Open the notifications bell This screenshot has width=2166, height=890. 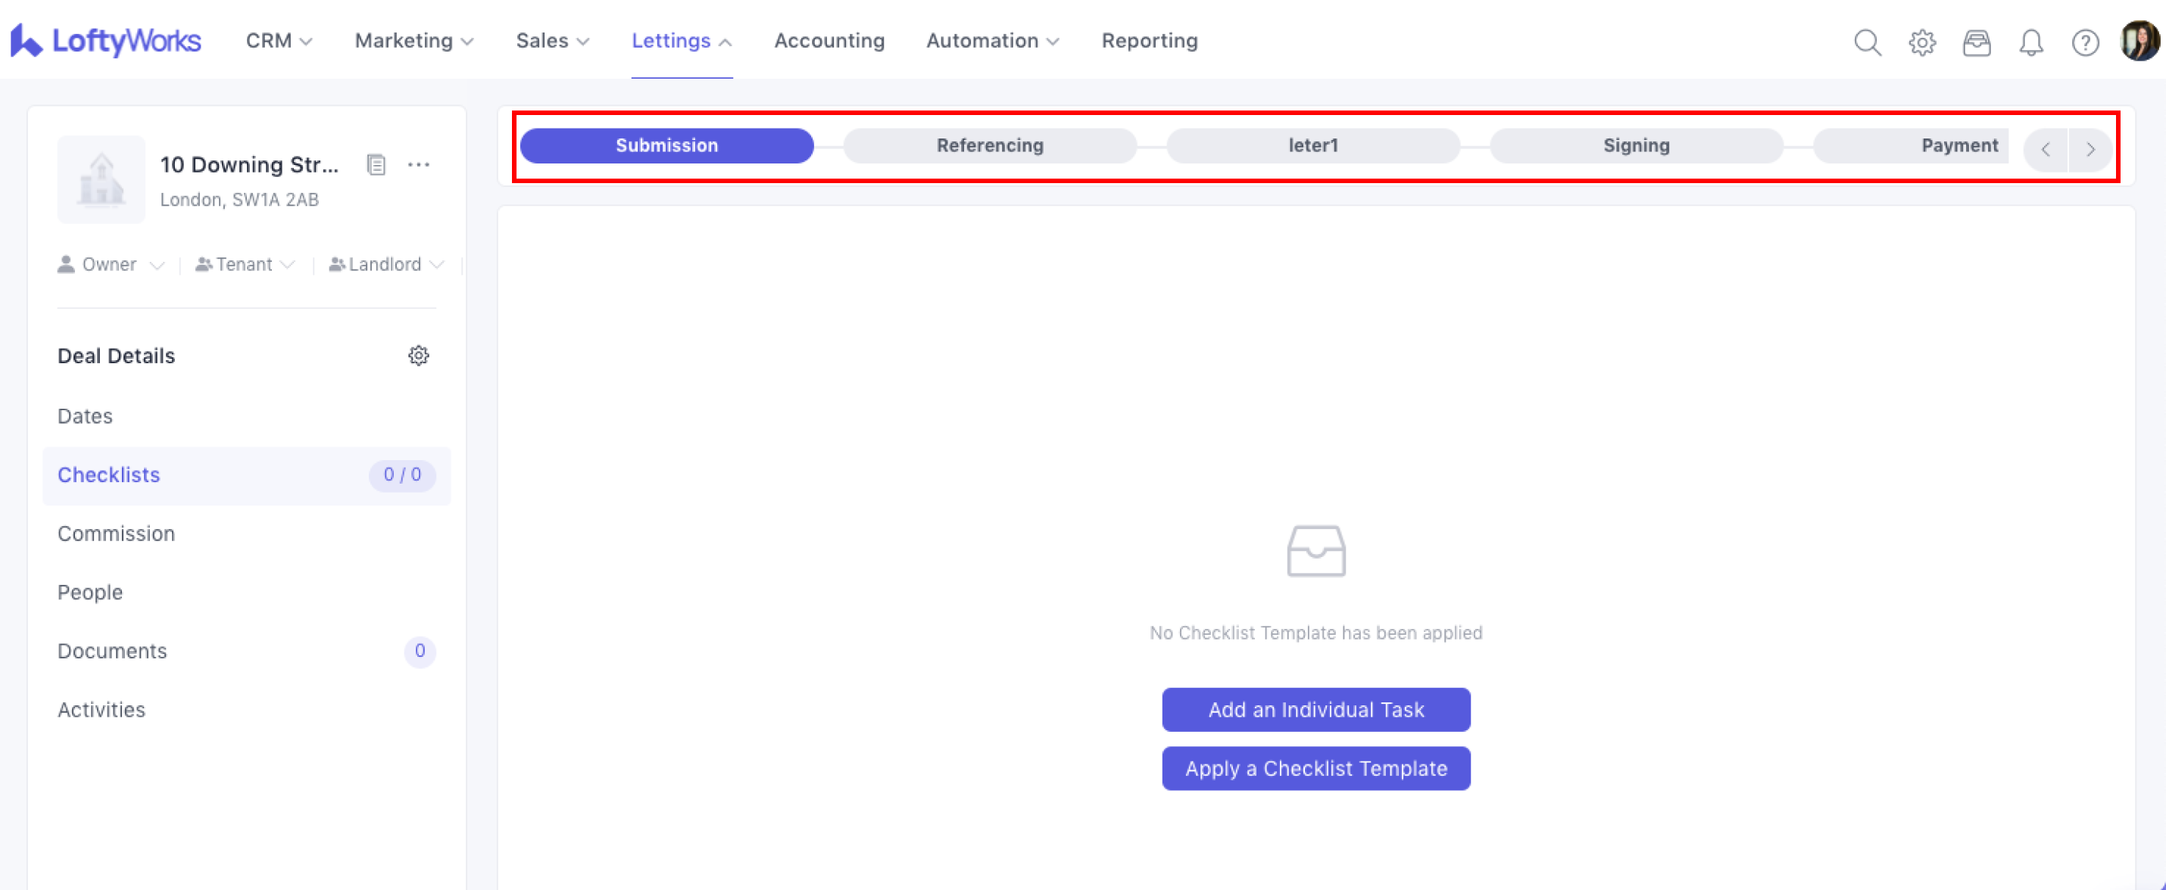pyautogui.click(x=2030, y=42)
